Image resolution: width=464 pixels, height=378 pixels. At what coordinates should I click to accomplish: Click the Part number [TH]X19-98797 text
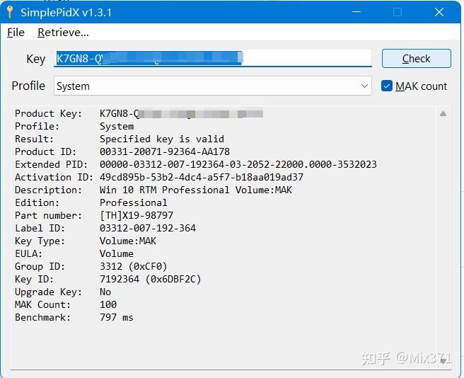pos(136,215)
